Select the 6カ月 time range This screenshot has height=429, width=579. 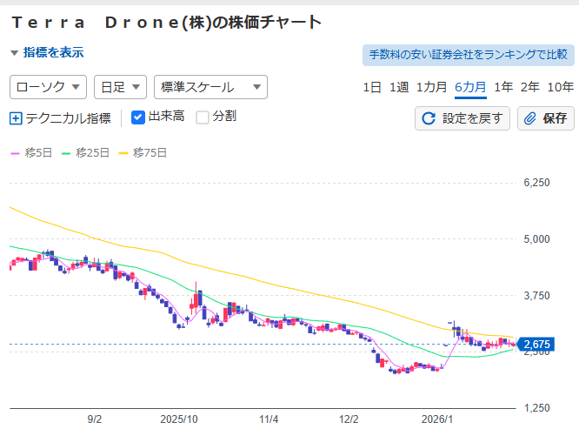(x=470, y=88)
